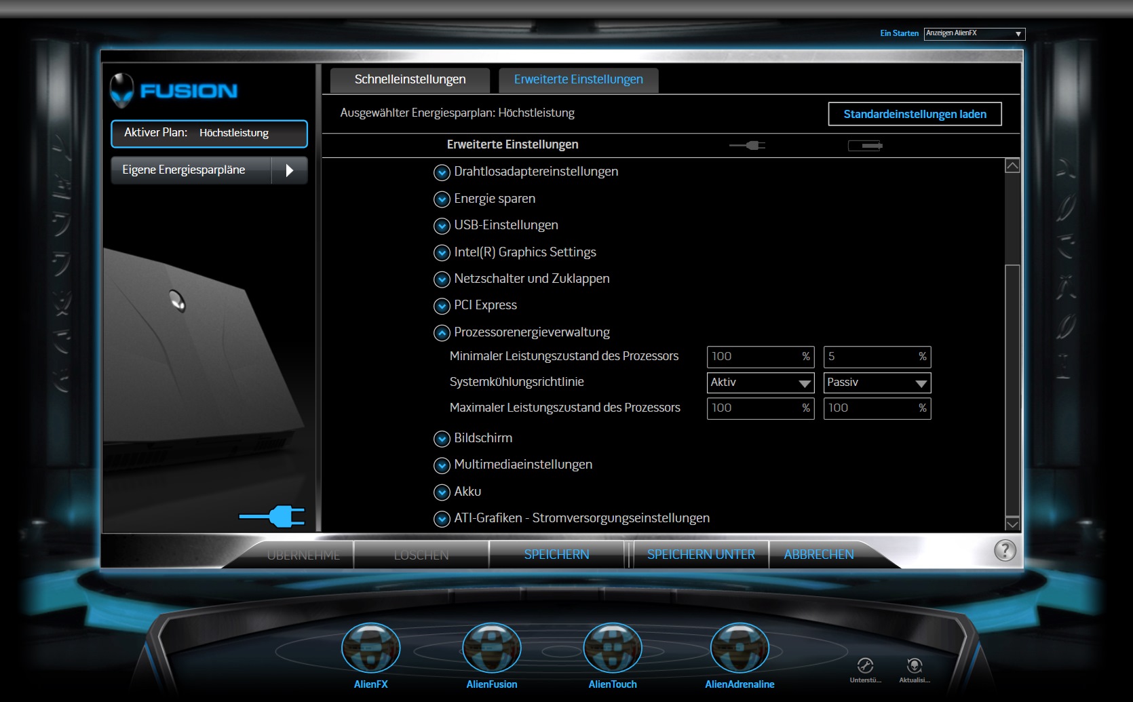Switch to Schnelleinstellungen tab

coord(410,79)
